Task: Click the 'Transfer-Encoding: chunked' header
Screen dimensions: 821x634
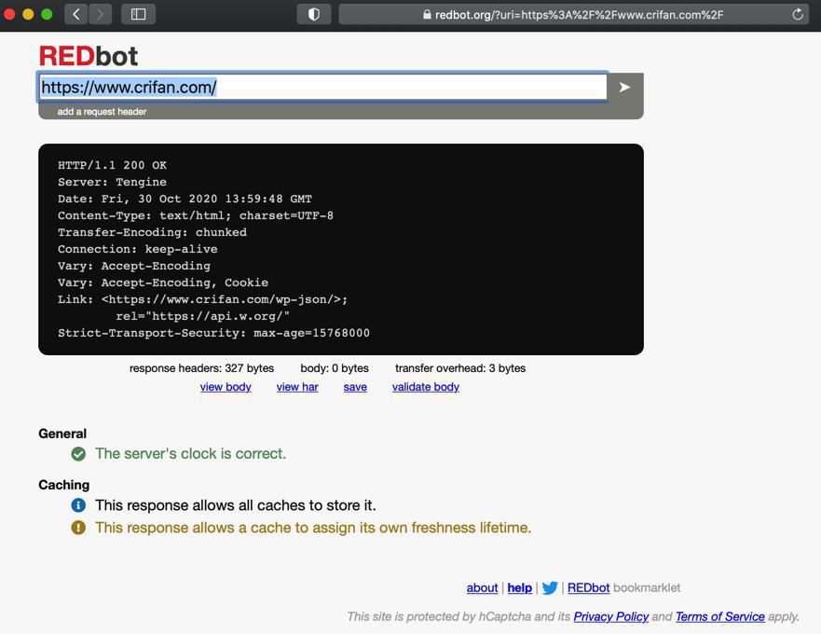Action: (x=152, y=232)
